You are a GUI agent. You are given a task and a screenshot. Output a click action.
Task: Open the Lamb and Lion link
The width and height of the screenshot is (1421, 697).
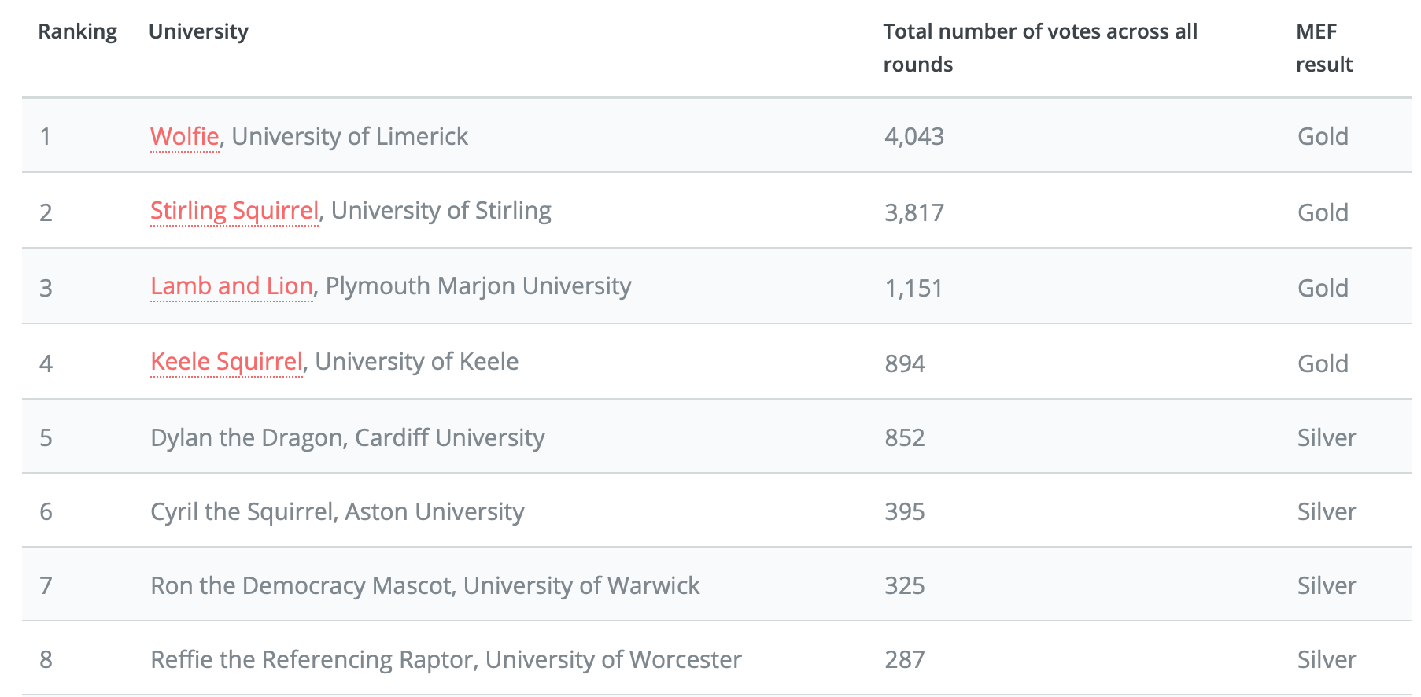231,286
